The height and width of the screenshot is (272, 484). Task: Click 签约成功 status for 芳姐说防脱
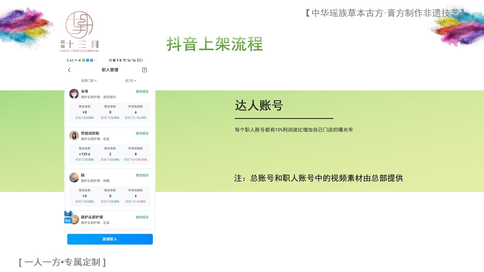142,133
